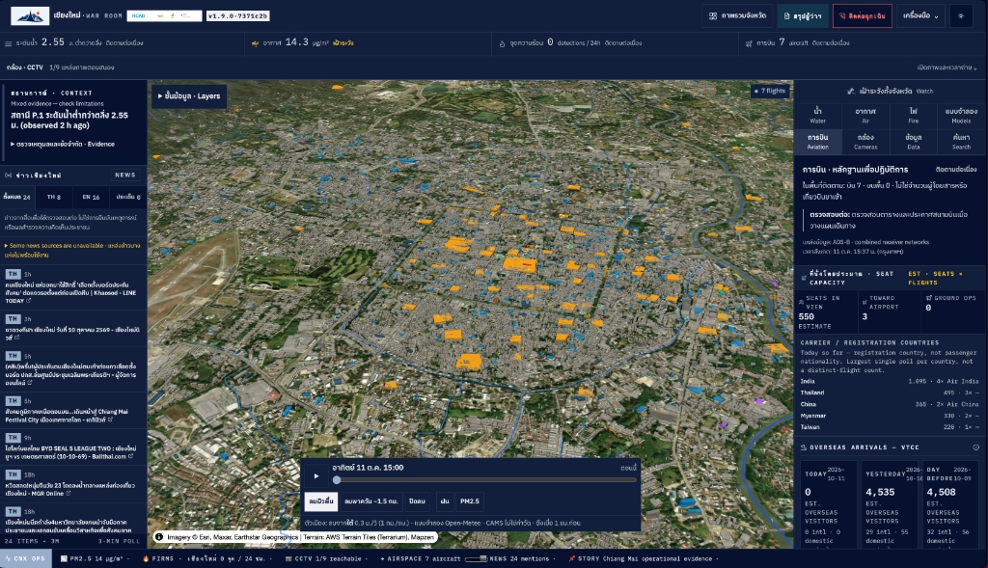Click the red emergency contact button
Screen dimensions: 988x568
pos(862,15)
